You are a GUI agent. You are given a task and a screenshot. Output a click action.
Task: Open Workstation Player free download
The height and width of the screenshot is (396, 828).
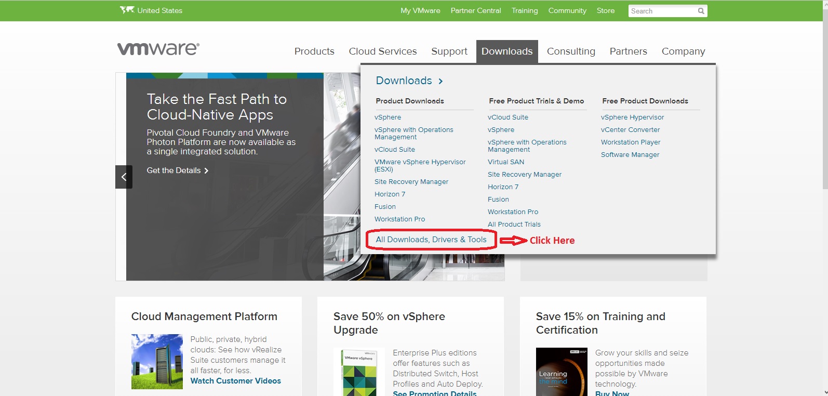(631, 142)
